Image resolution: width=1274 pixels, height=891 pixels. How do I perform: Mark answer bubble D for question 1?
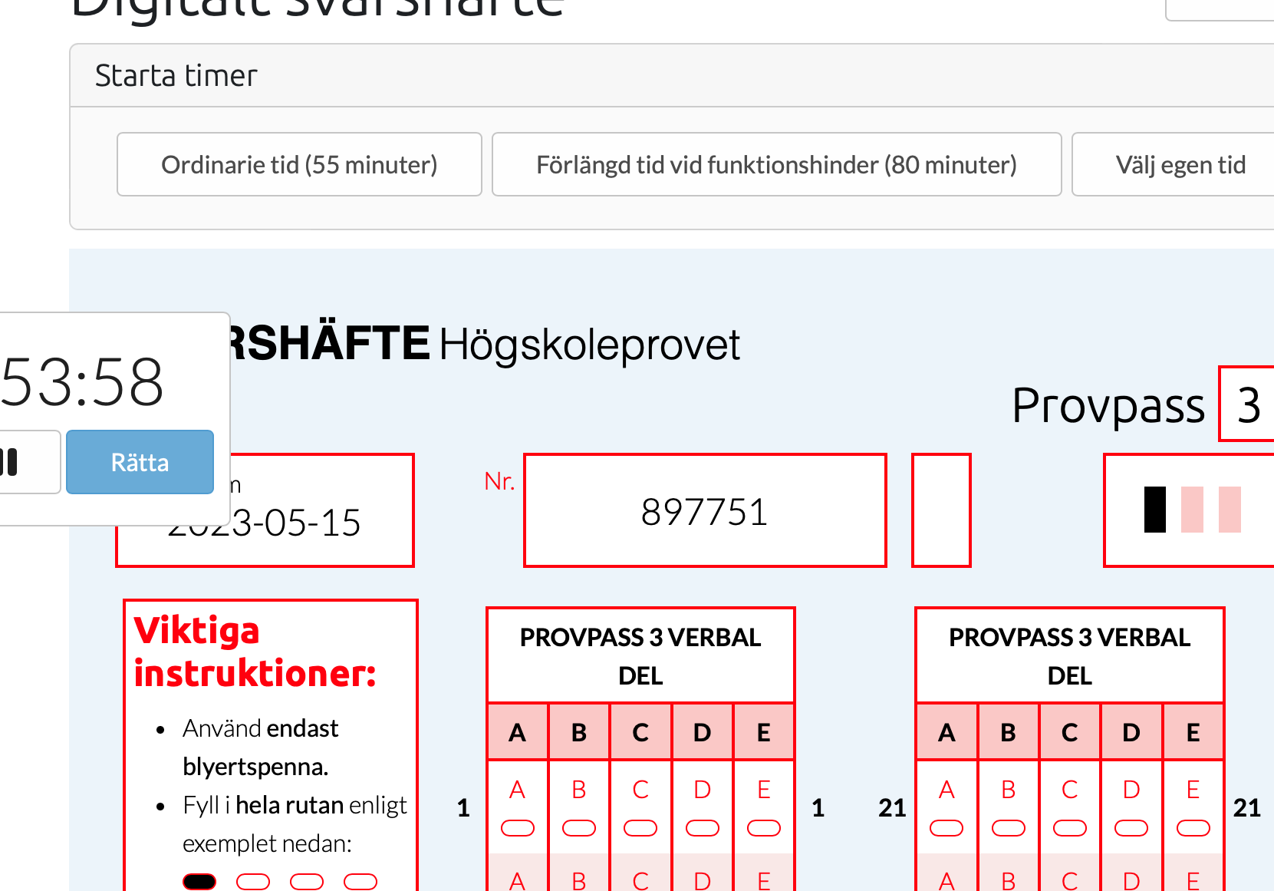click(702, 828)
